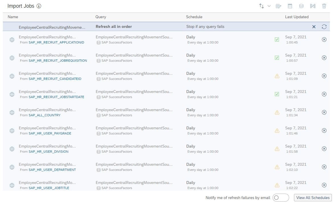Click the trash delete icon
This screenshot has height=203, width=333.
click(324, 6)
